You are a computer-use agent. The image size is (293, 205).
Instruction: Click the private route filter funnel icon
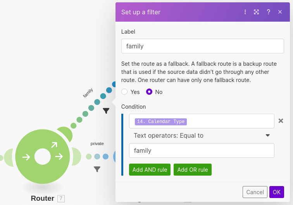point(97,169)
